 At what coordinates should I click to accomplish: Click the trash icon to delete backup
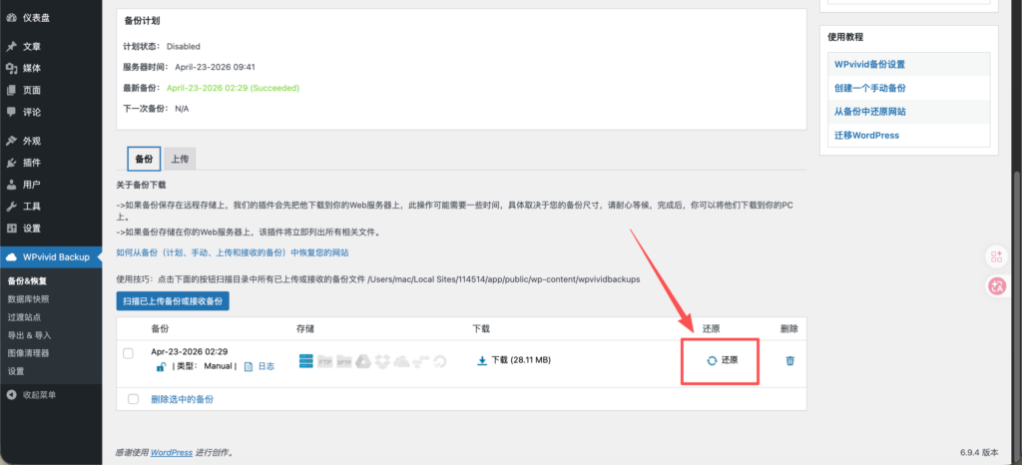click(790, 360)
